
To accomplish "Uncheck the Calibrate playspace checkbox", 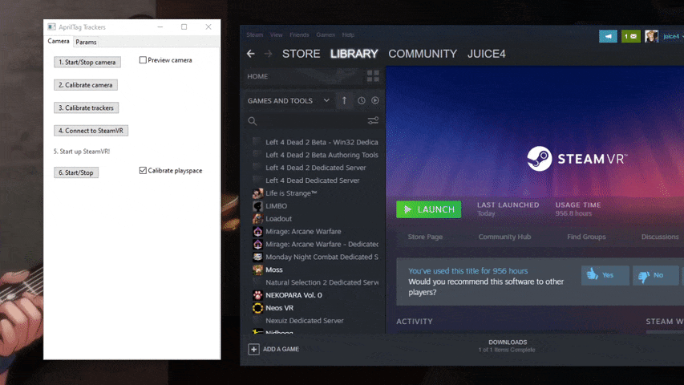I will tap(143, 170).
